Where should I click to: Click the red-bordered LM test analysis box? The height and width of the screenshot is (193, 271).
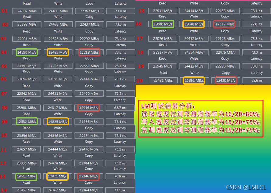[x=200, y=118]
